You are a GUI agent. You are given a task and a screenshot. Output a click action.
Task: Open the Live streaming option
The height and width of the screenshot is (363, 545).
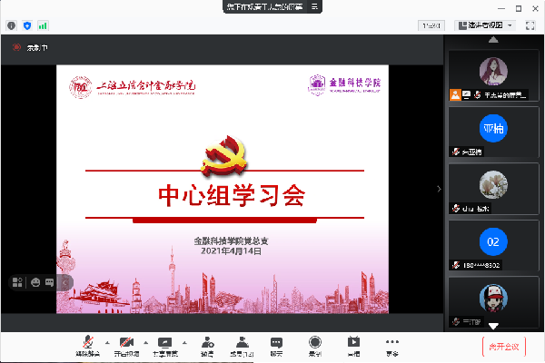353,343
